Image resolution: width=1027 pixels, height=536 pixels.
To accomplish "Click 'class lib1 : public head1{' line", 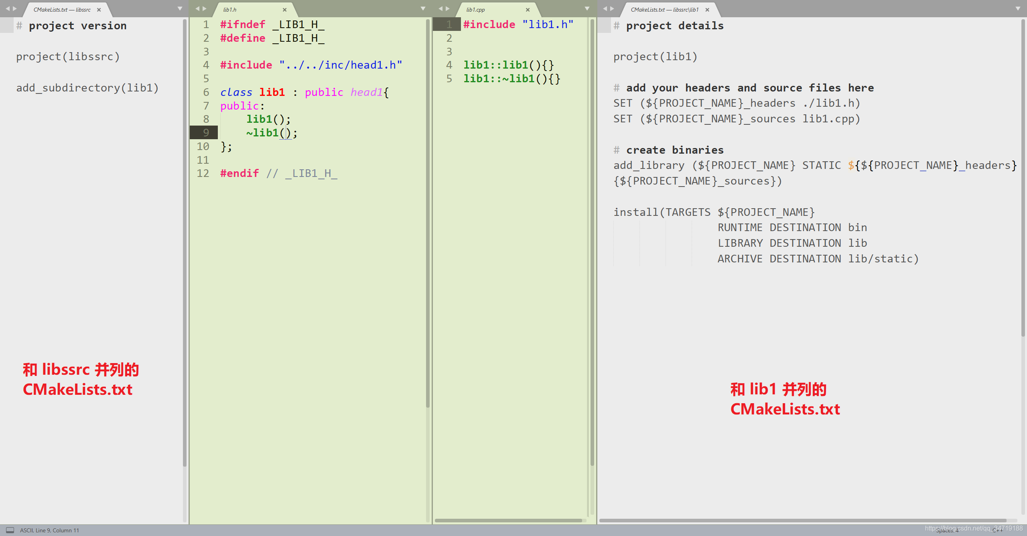I will pyautogui.click(x=304, y=92).
